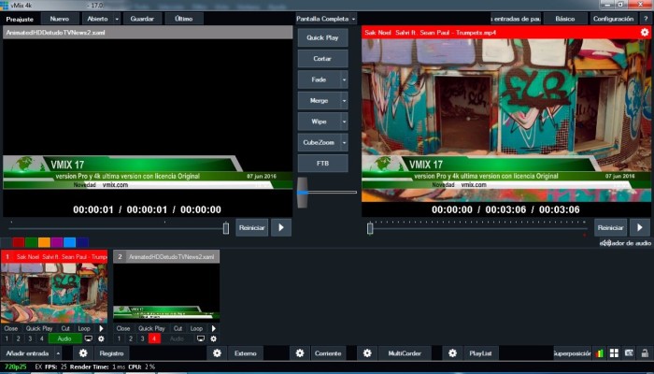Click the transition T-bar slider handle

tap(302, 193)
